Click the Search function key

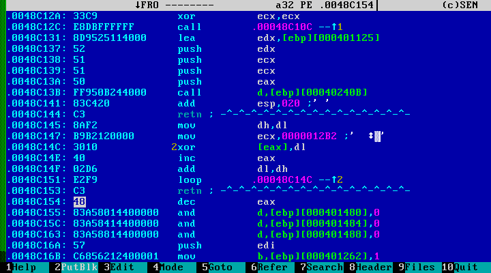click(x=323, y=268)
